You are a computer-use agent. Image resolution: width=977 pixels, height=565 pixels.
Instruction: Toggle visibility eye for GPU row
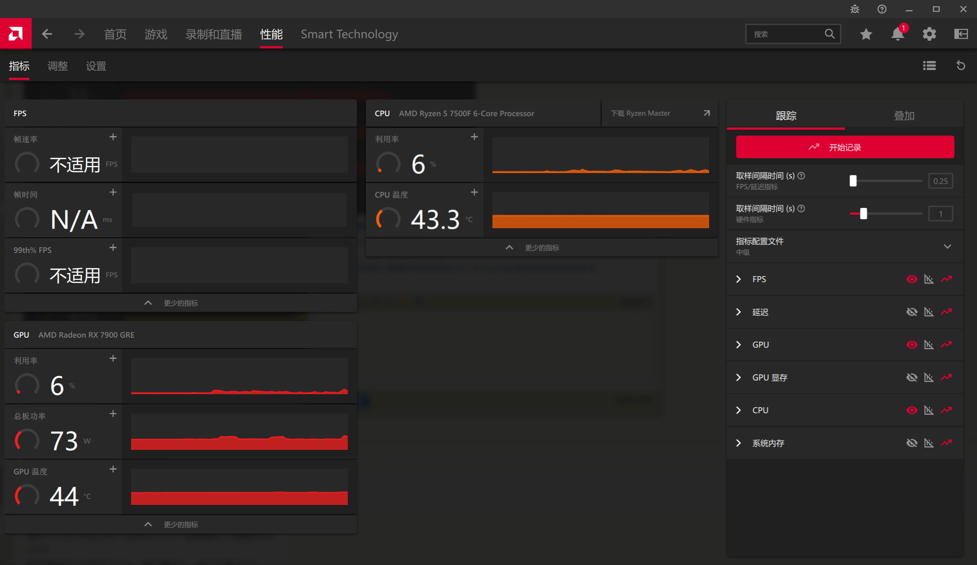pyautogui.click(x=912, y=345)
